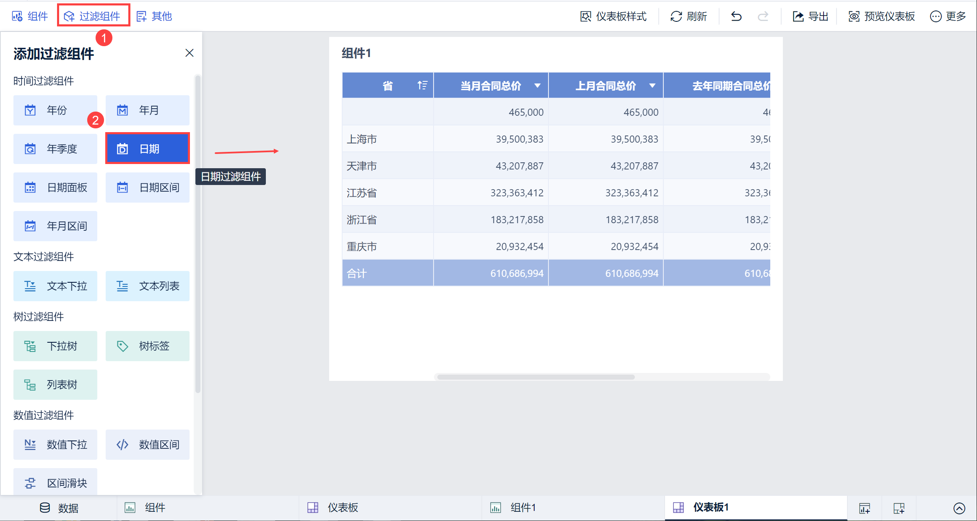
Task: Open the Export (导出) option
Action: tap(810, 16)
